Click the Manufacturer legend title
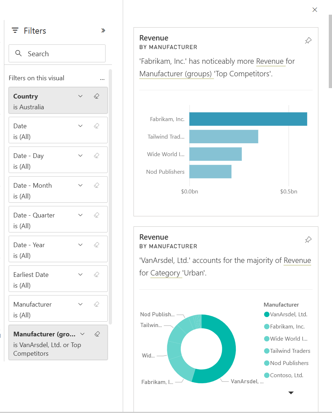Image resolution: width=332 pixels, height=413 pixels. [281, 305]
